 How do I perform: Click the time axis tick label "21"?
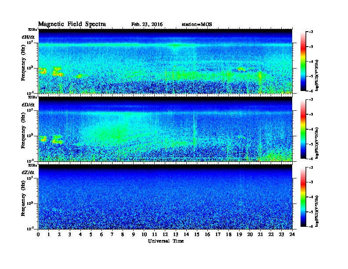click(x=260, y=235)
